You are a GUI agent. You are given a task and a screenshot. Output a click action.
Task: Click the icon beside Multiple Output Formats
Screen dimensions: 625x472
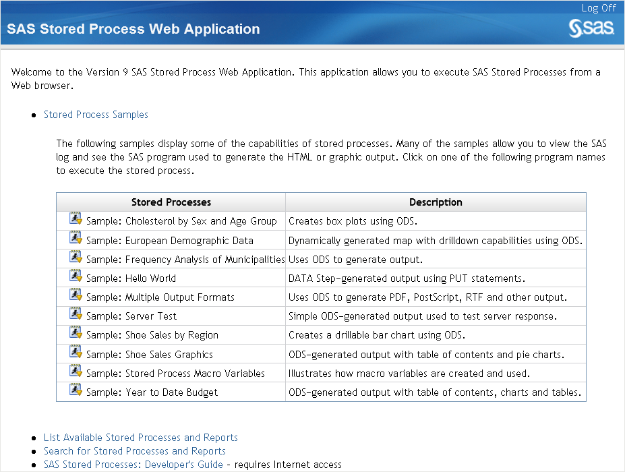pyautogui.click(x=76, y=295)
